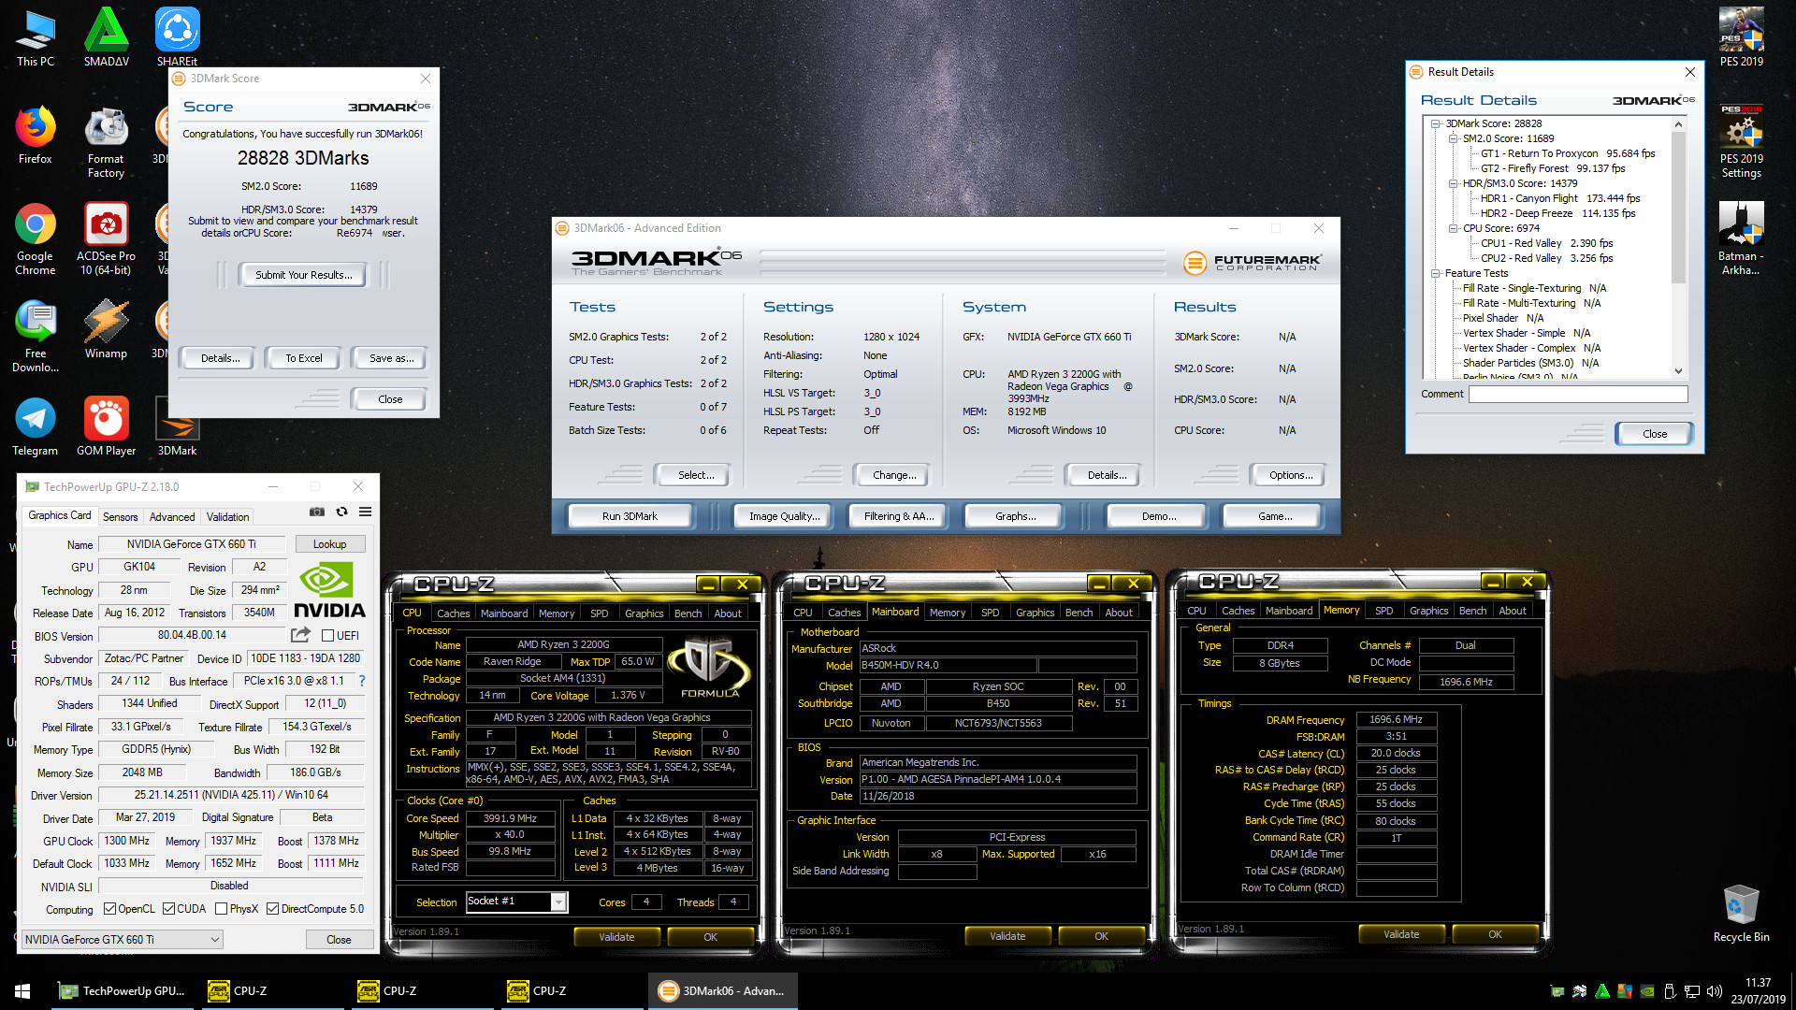Click the Graphs button in 3DMark06
This screenshot has width=1796, height=1010.
click(x=1015, y=516)
